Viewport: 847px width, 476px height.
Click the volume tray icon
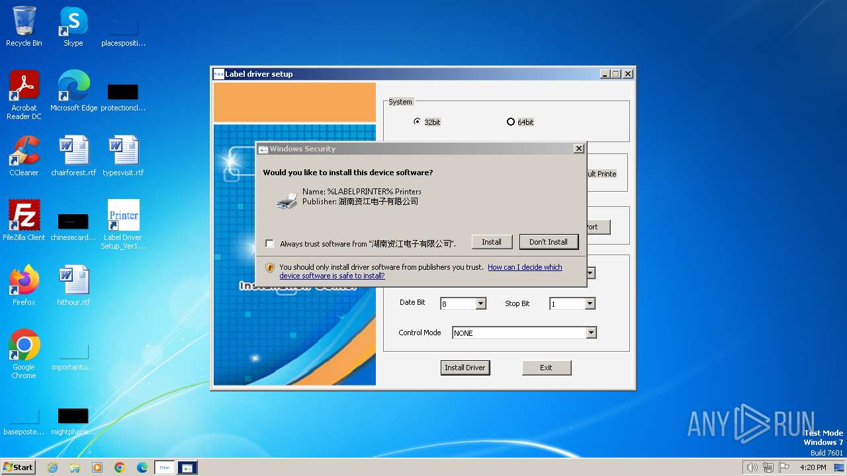click(752, 467)
